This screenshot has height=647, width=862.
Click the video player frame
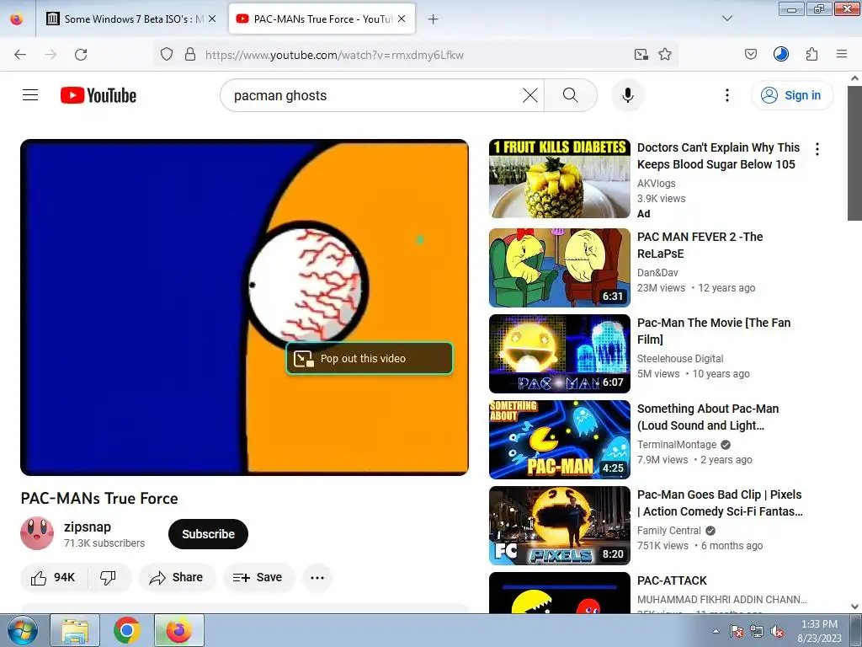pos(244,307)
